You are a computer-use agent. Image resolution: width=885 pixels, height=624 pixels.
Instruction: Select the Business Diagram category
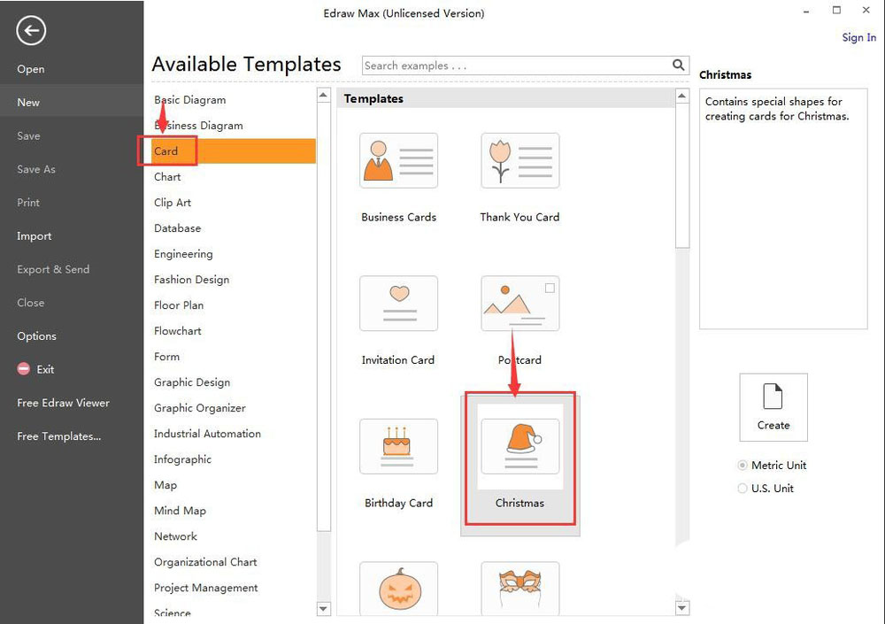(198, 126)
